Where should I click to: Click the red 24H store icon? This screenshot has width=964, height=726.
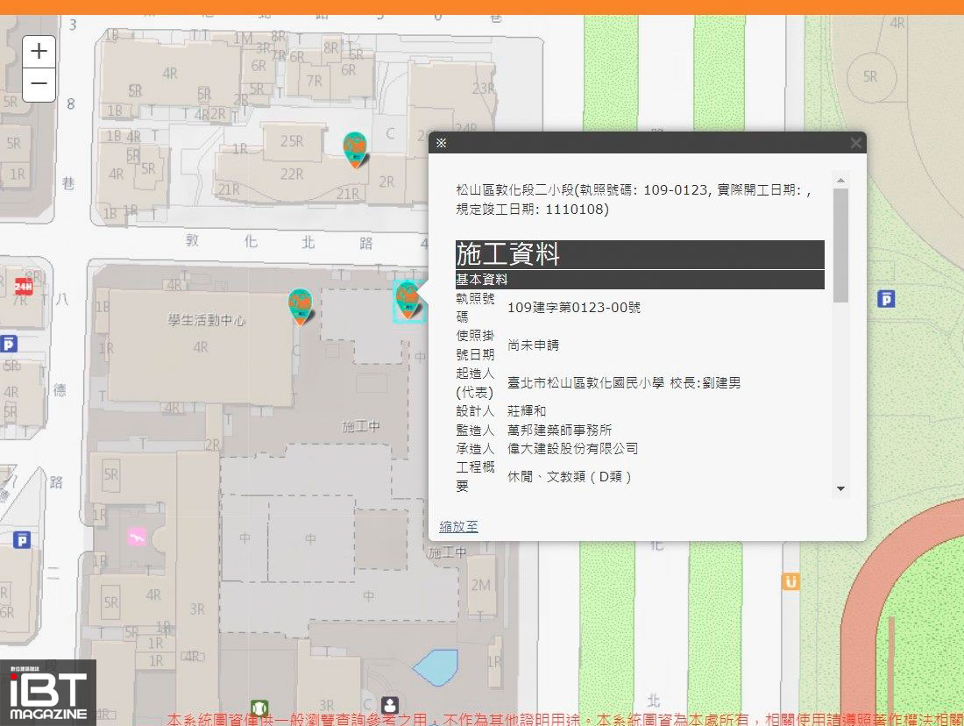point(24,286)
